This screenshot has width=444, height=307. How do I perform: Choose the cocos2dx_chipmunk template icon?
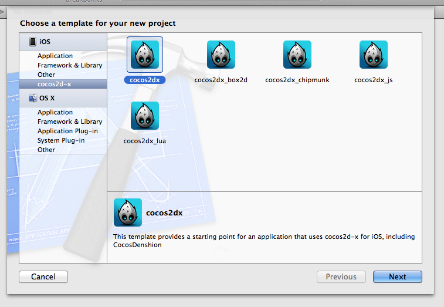point(297,55)
